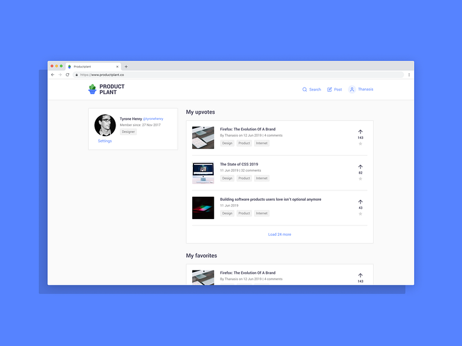Click Product tag on Building software article

pyautogui.click(x=244, y=213)
